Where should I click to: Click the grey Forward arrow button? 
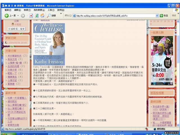(x=23, y=16)
